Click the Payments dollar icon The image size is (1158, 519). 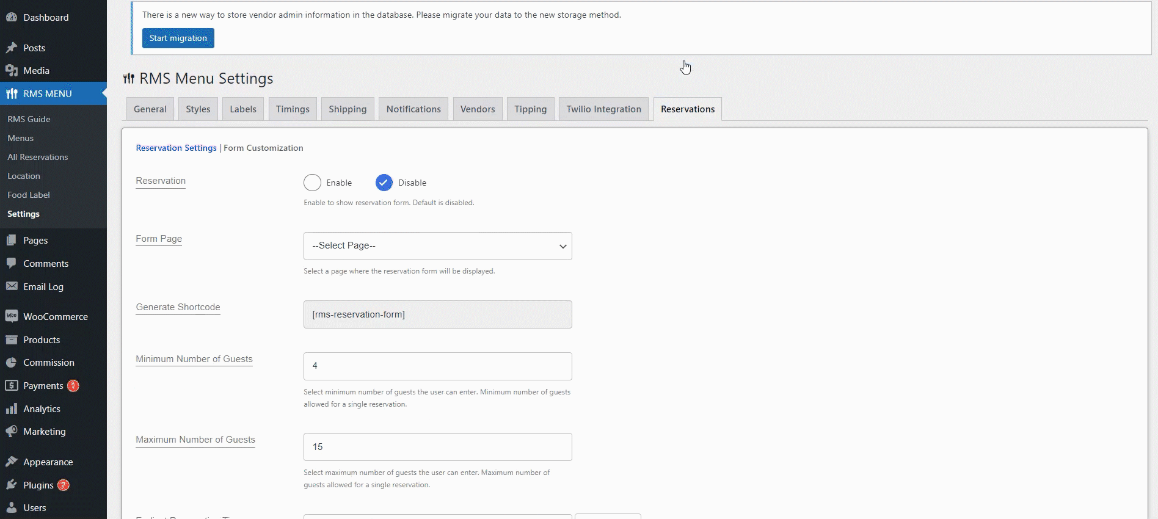[12, 385]
